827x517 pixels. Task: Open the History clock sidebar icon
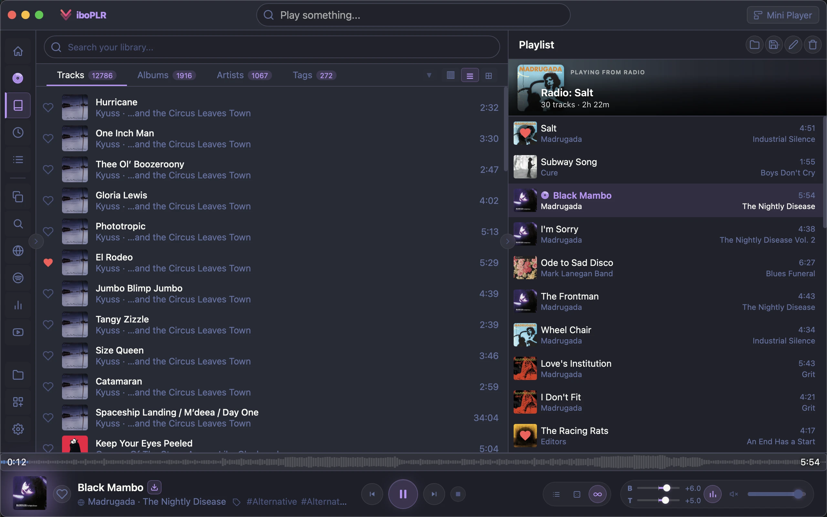pyautogui.click(x=18, y=132)
